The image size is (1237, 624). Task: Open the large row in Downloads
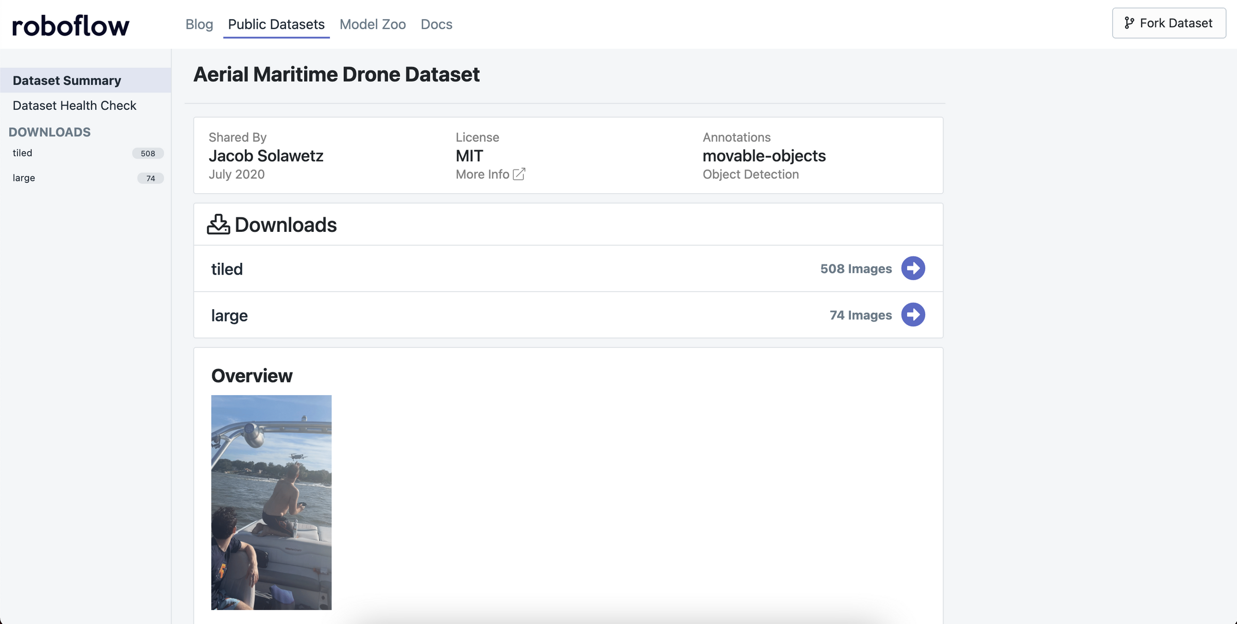pos(568,315)
